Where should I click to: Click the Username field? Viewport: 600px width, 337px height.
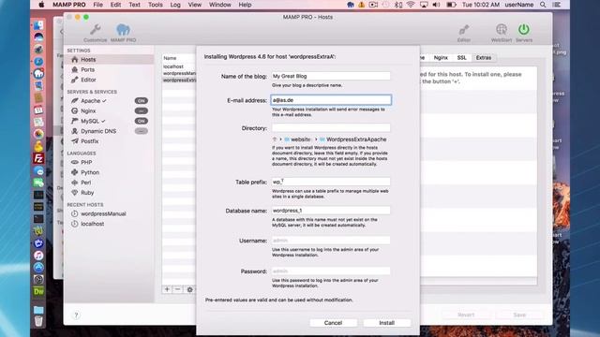[331, 241]
